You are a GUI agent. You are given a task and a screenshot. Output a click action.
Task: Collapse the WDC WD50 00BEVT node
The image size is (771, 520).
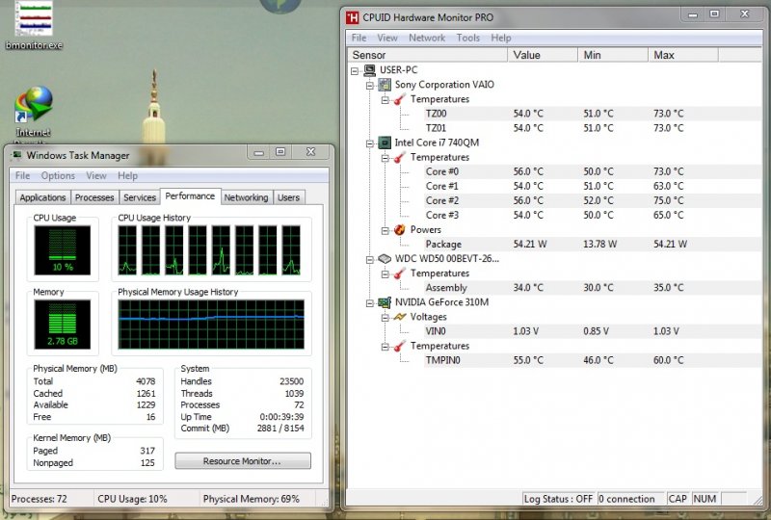pos(370,259)
